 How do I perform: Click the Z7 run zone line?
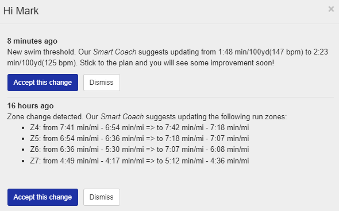[x=140, y=161]
